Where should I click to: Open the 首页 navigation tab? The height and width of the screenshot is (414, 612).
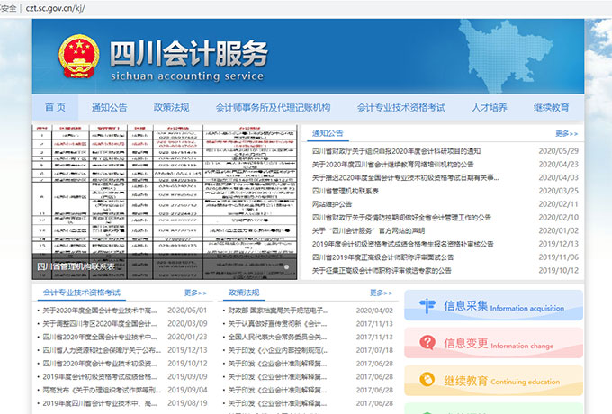[x=55, y=107]
